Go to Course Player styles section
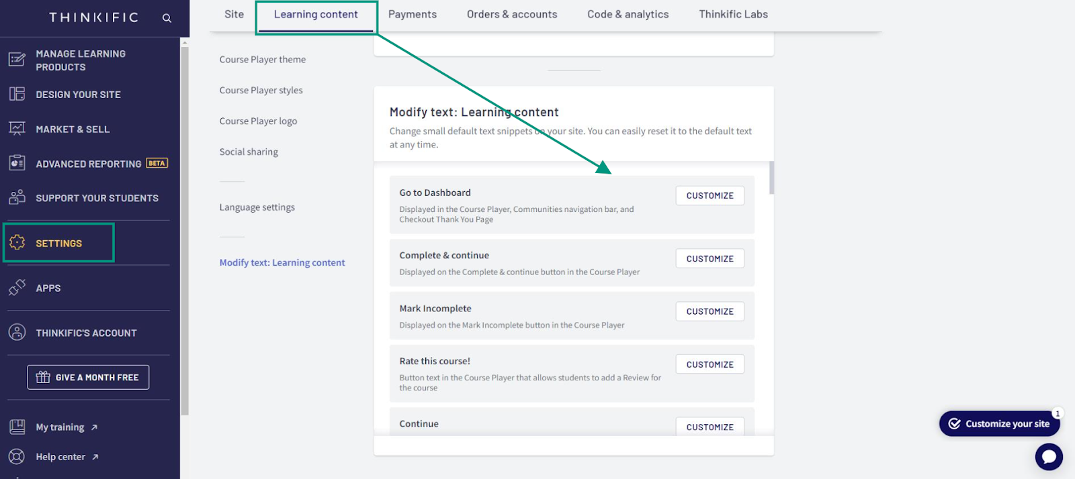1075x479 pixels. tap(261, 91)
